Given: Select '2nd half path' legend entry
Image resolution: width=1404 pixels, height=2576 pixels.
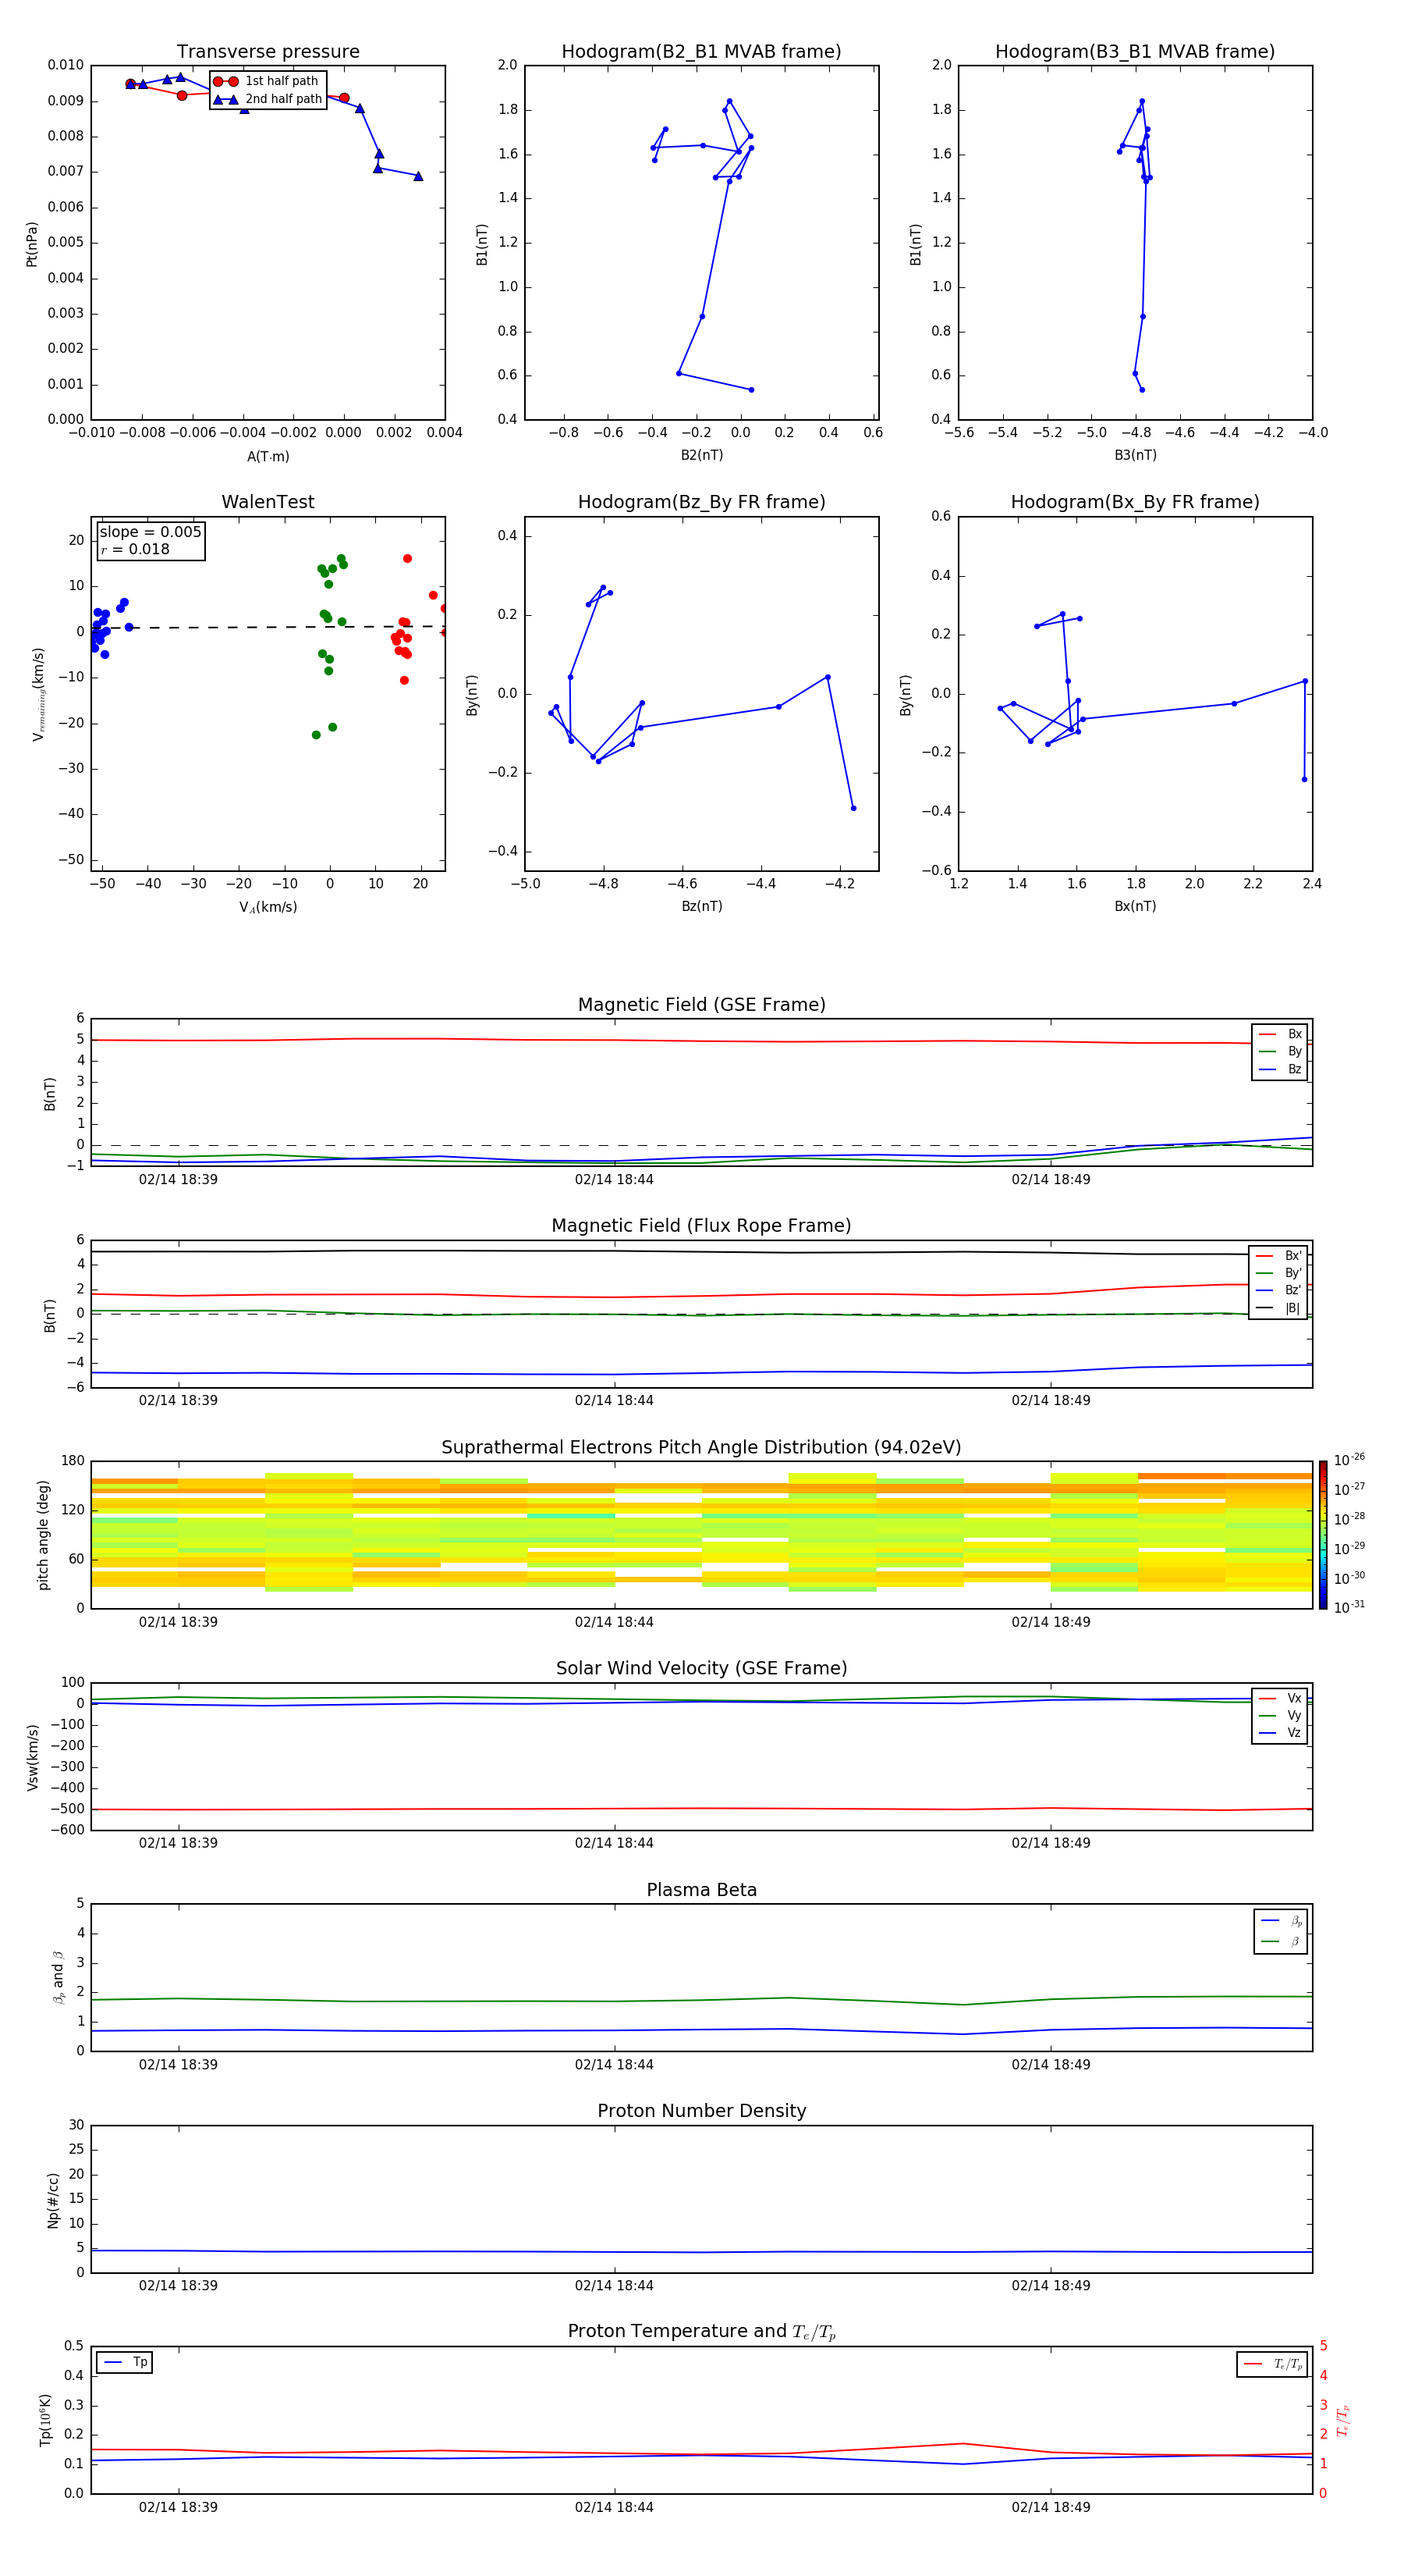Looking at the screenshot, I should 268,99.
